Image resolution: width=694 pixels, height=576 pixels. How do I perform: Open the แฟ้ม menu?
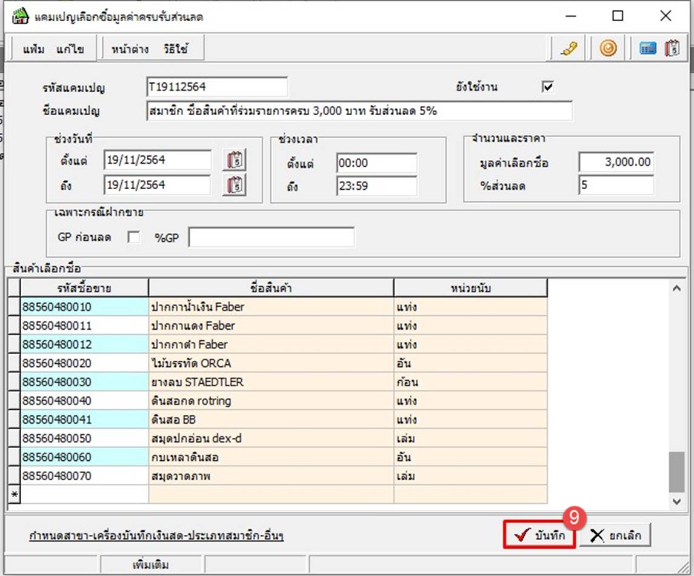click(x=33, y=49)
